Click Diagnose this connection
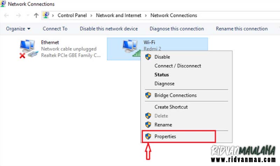This screenshot has height=166, width=280. tap(177, 29)
